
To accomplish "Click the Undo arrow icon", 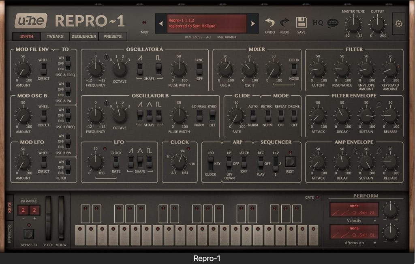I will 270,23.
